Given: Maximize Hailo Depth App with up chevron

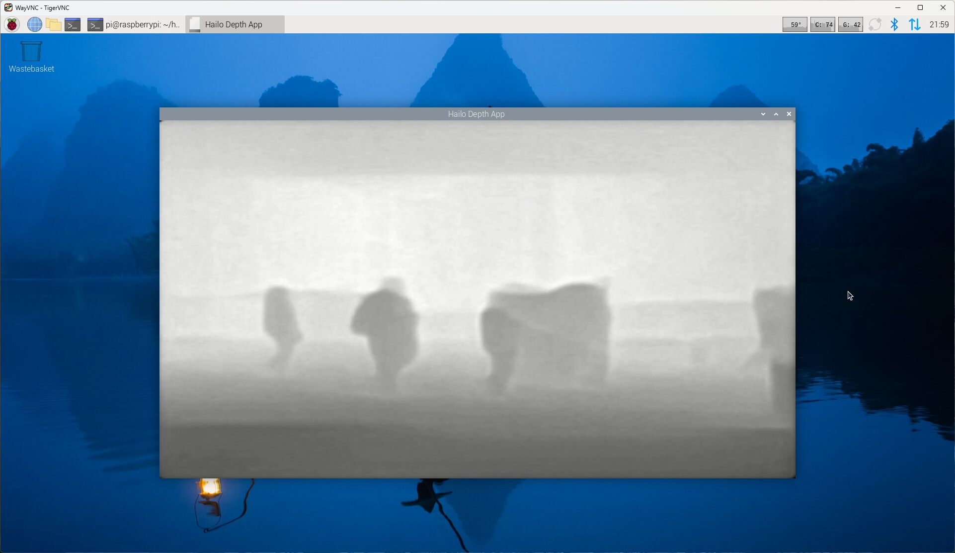Looking at the screenshot, I should [x=776, y=114].
